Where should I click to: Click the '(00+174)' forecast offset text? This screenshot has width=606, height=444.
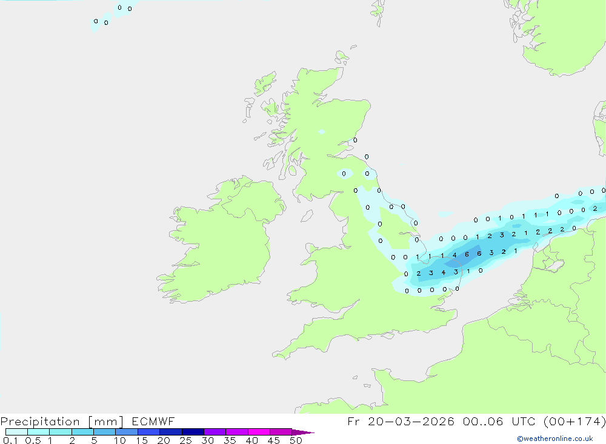tap(574, 422)
